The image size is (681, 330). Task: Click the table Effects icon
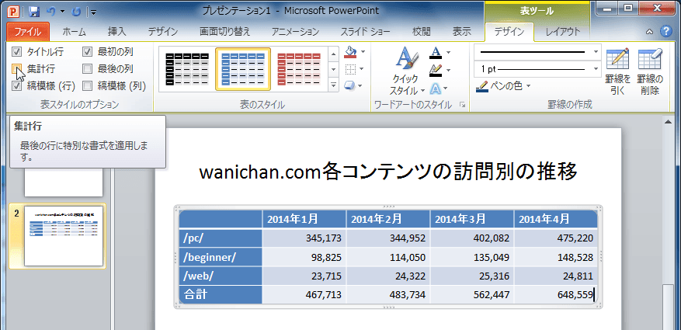click(x=350, y=85)
